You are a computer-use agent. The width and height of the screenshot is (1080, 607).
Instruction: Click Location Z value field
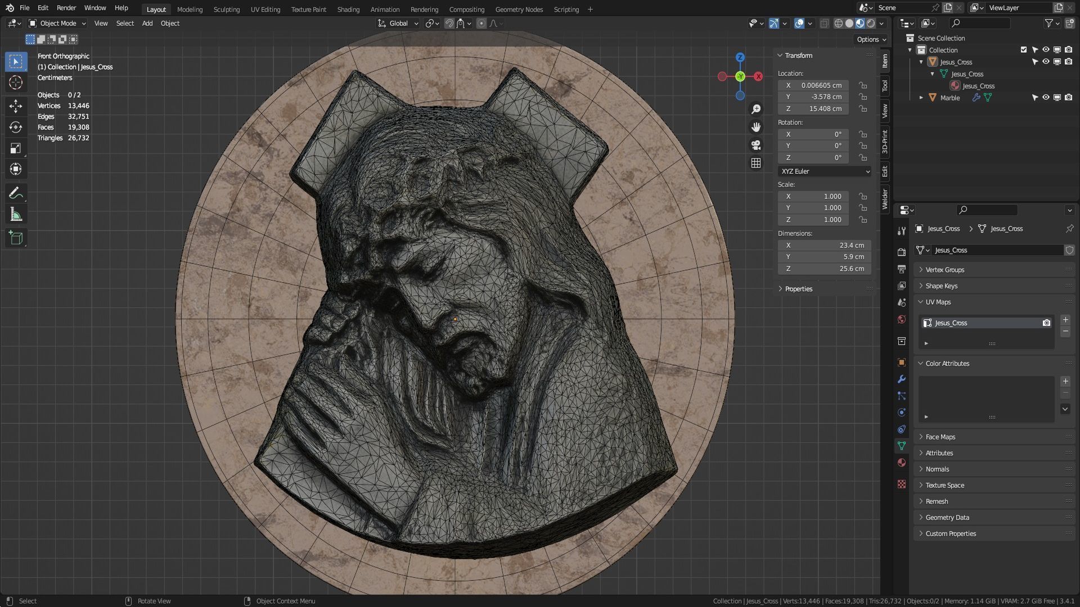[x=814, y=109]
